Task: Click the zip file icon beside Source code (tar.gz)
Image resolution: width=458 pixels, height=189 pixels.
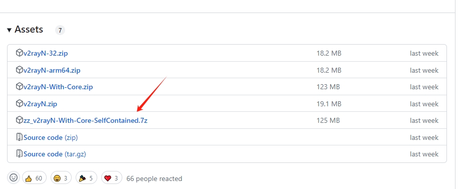Action: coord(19,153)
